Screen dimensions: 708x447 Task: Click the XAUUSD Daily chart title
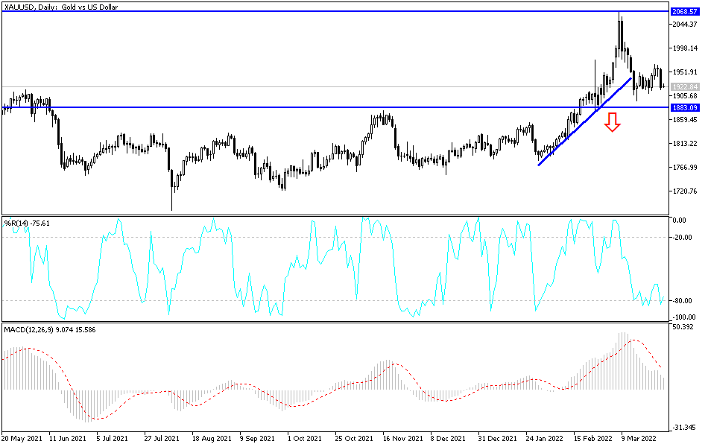click(x=60, y=7)
